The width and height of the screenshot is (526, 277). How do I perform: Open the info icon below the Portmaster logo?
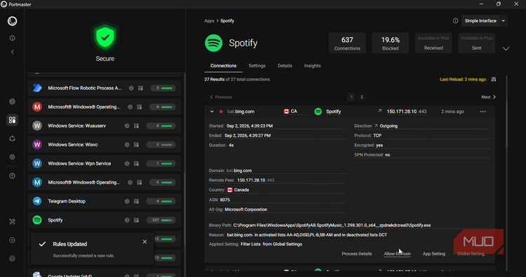click(13, 39)
